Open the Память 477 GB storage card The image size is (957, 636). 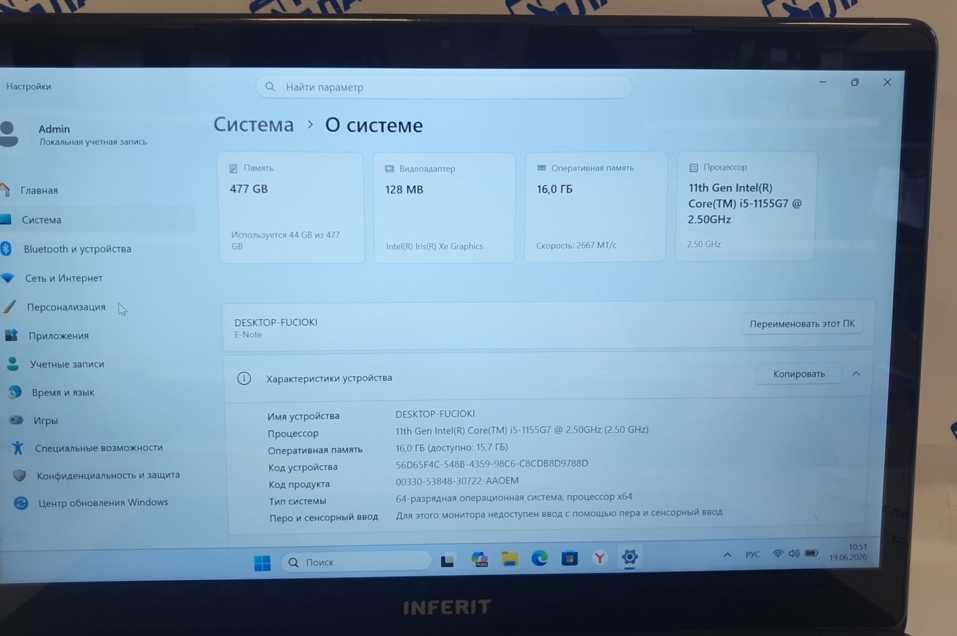tap(292, 207)
